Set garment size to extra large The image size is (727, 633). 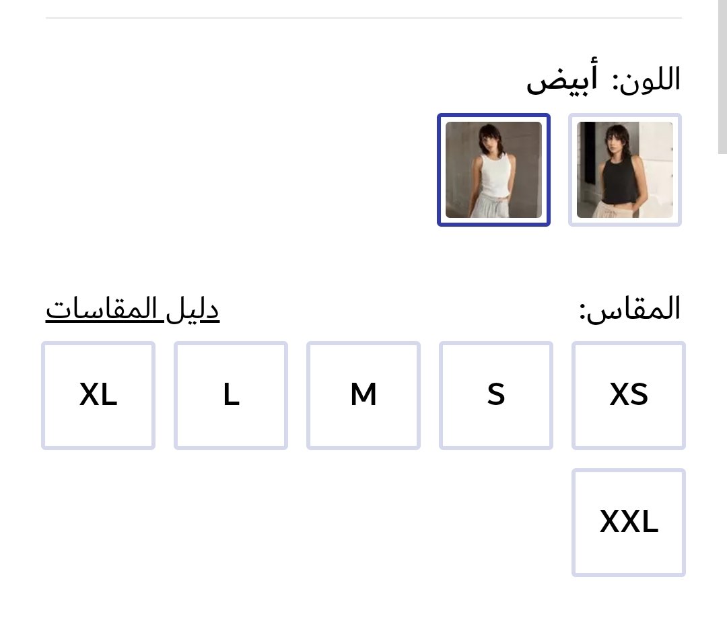click(98, 395)
